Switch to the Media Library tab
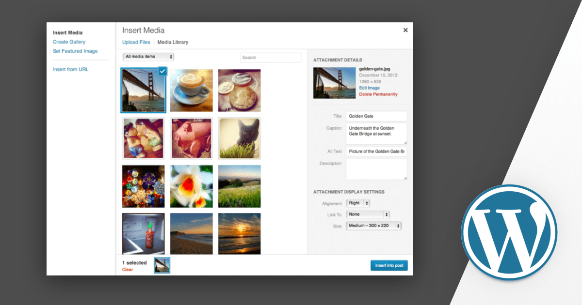 click(173, 42)
